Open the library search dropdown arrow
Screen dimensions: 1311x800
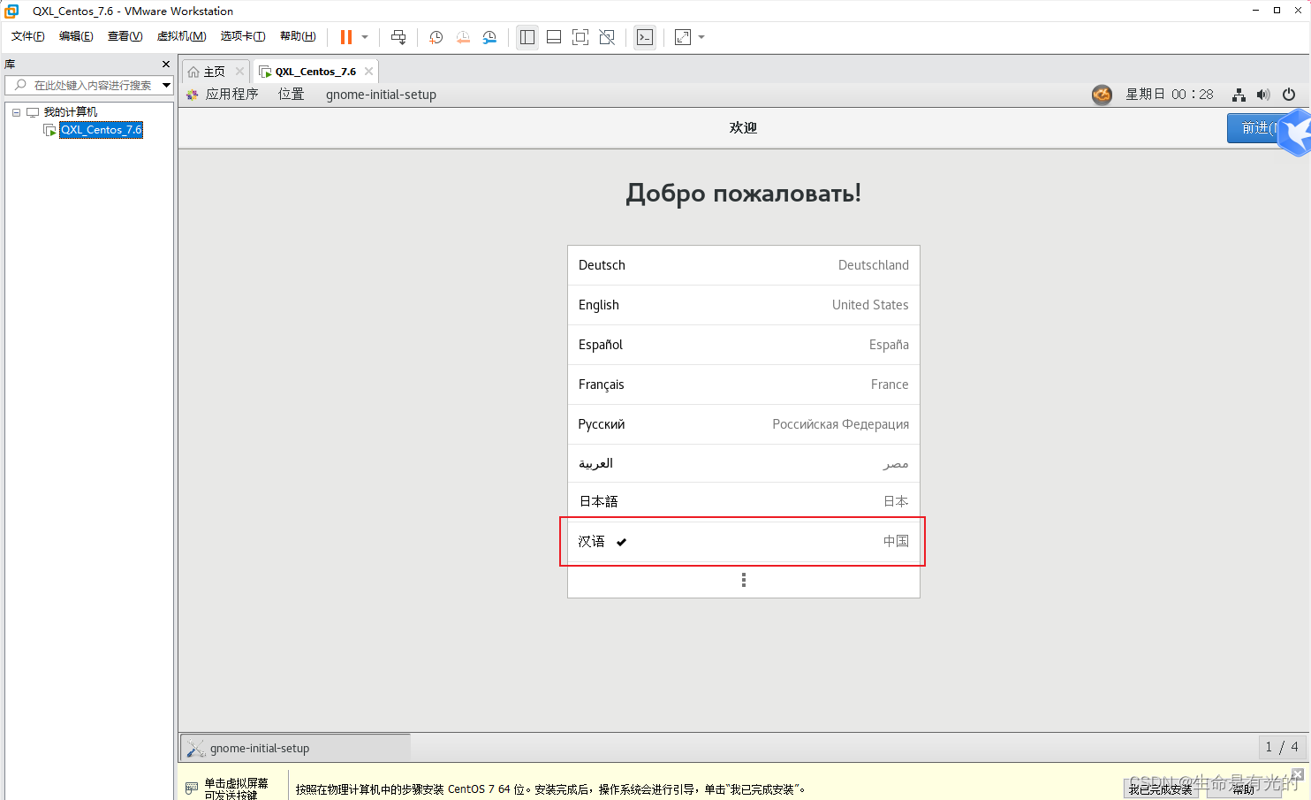166,85
